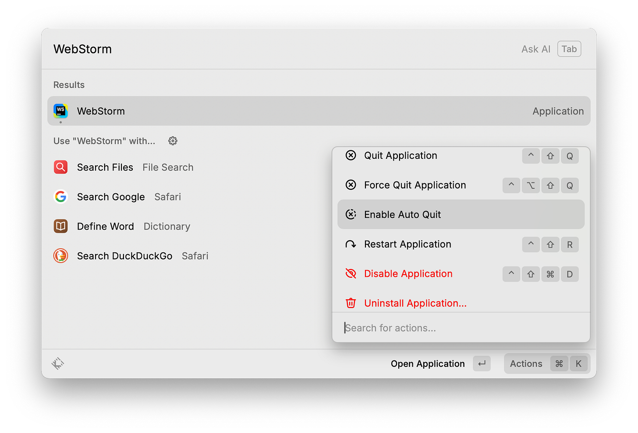Screen dimensions: 638x433
Task: Click the Force Quit Application circled-x icon
Action: [x=351, y=185]
